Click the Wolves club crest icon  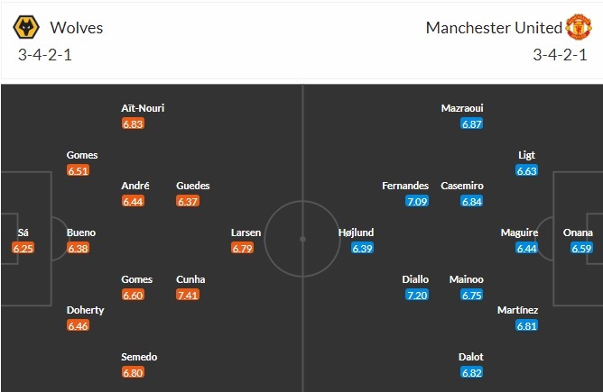27,27
